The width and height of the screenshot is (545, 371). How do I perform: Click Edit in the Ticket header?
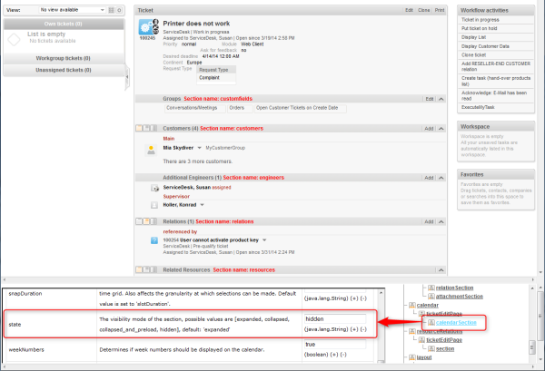click(x=409, y=10)
